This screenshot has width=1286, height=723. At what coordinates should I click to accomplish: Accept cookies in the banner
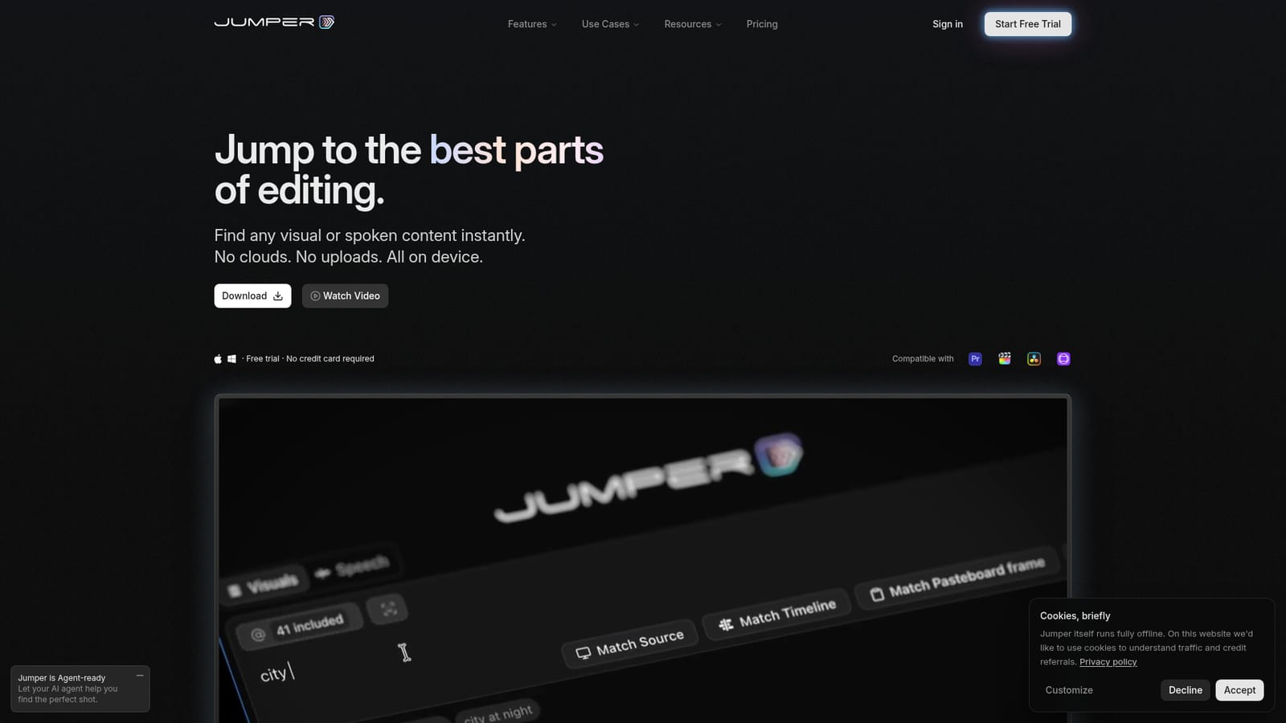1239,690
